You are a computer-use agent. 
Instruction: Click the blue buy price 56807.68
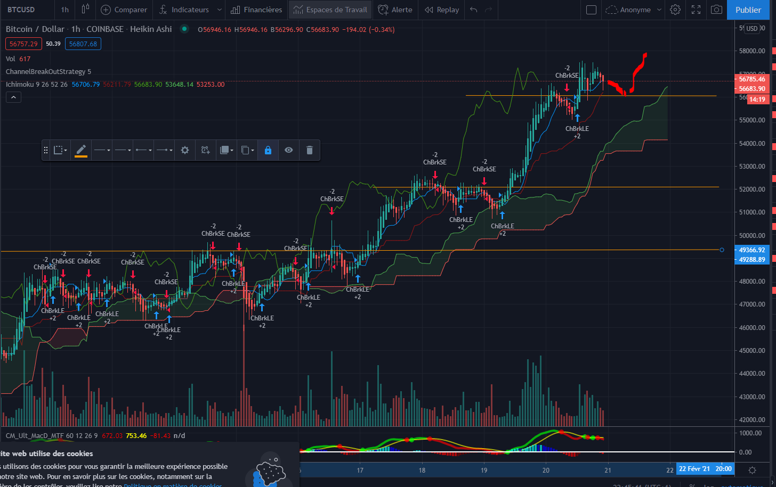[83, 44]
